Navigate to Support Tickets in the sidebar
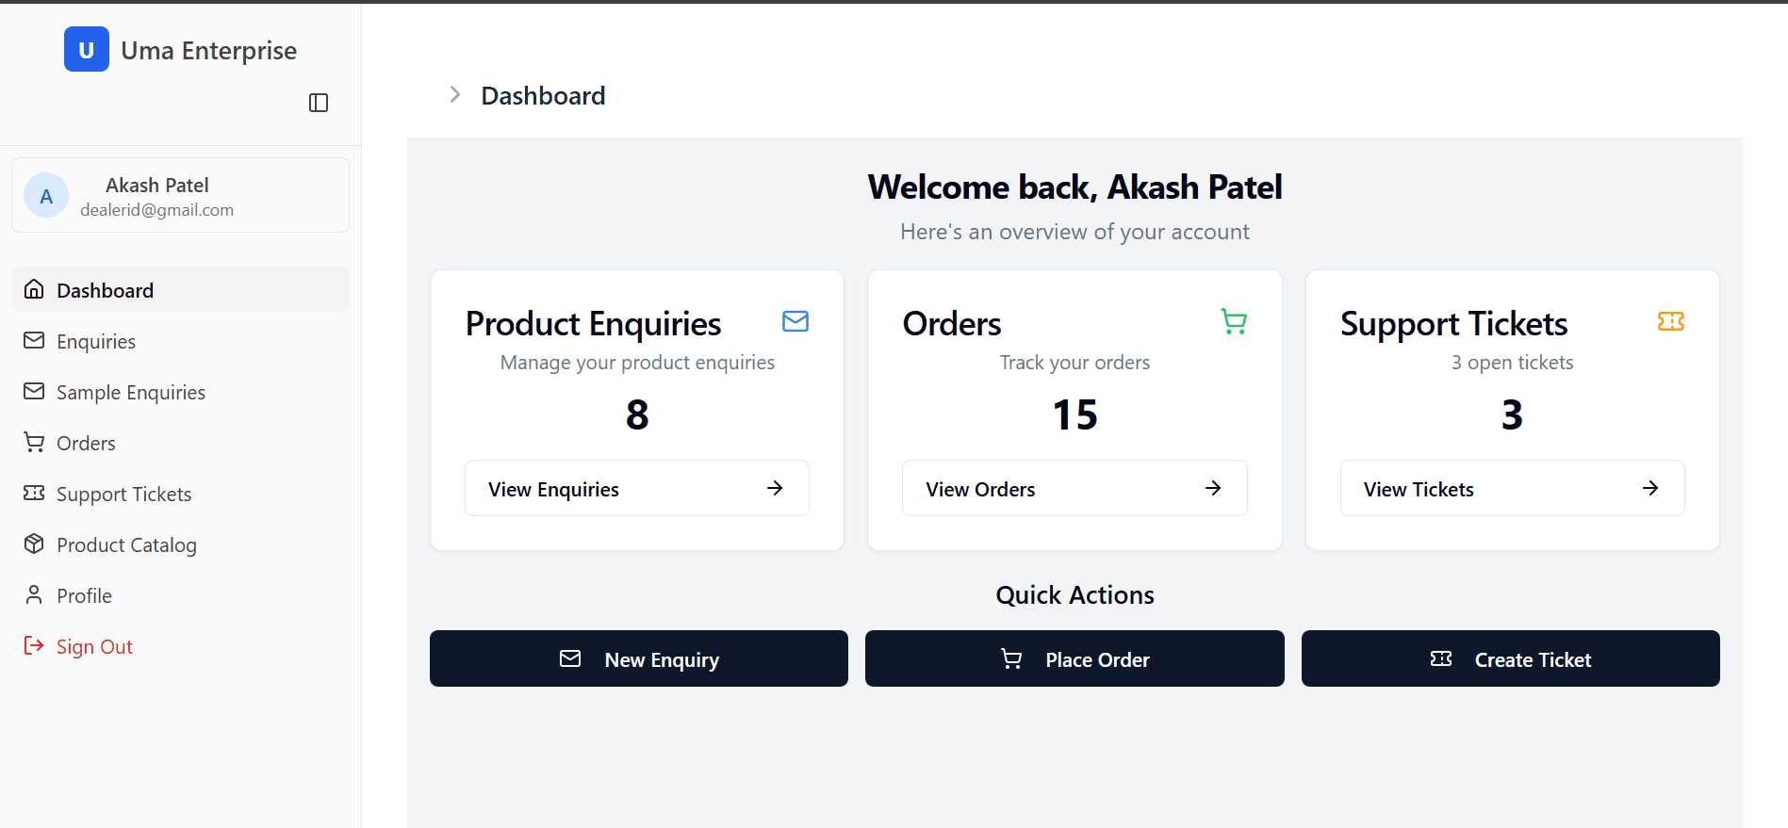The image size is (1788, 828). [x=123, y=493]
